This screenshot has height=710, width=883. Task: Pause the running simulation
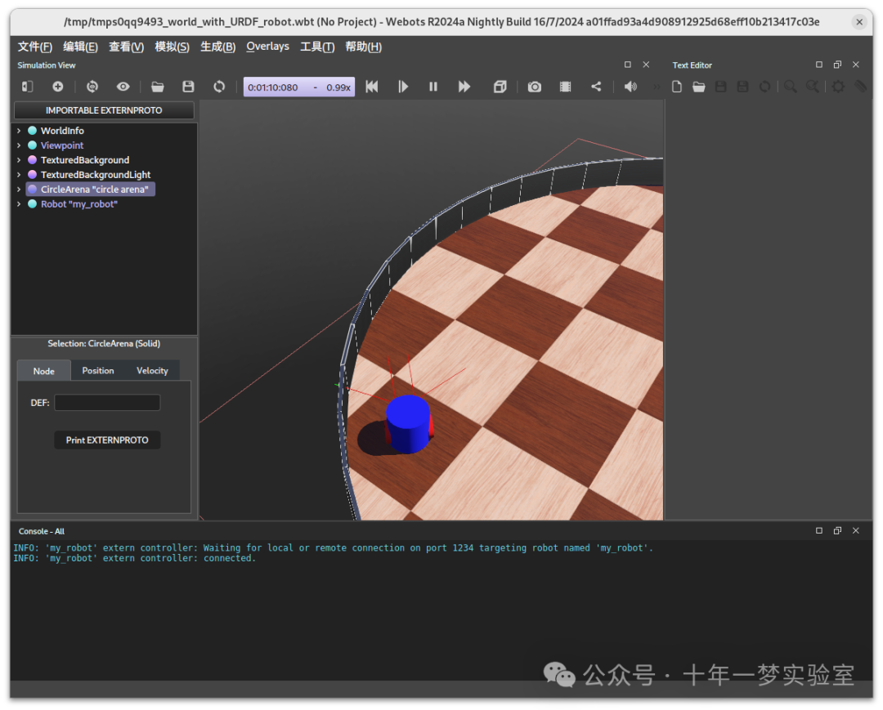click(433, 87)
